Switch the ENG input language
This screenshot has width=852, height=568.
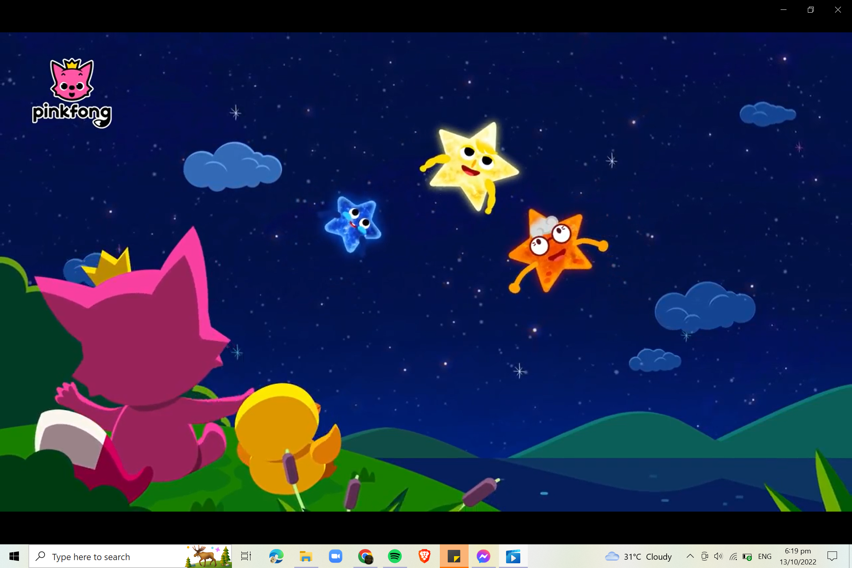[765, 557]
